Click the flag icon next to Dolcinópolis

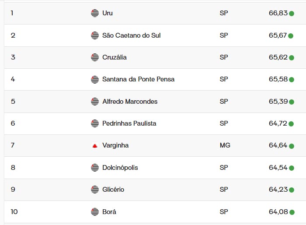click(95, 168)
